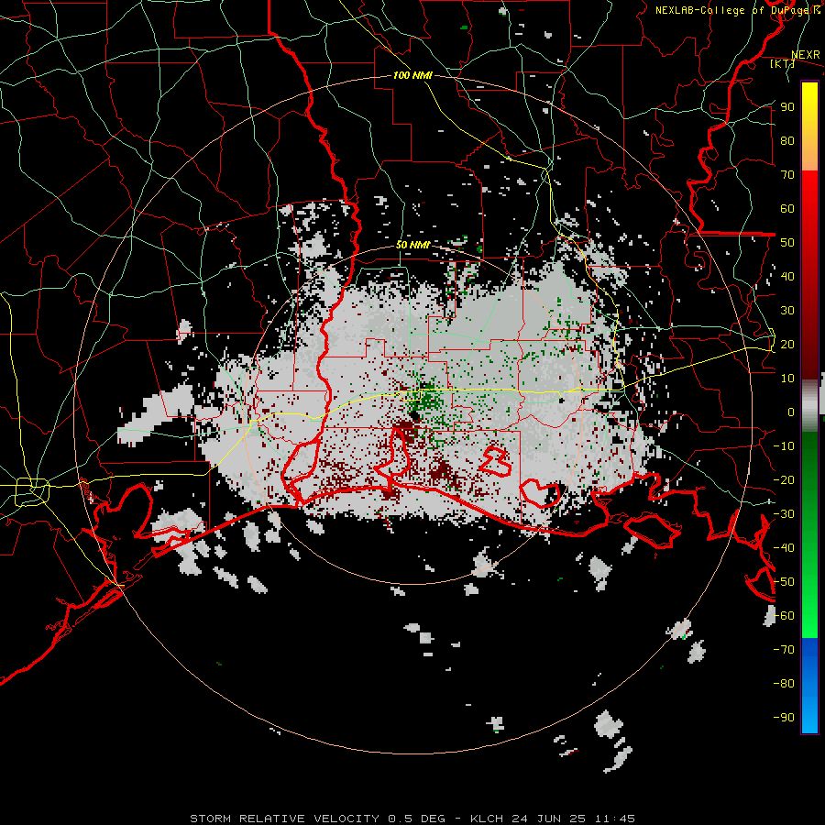Click the 80 value on the velocity scale
The height and width of the screenshot is (825, 825).
tap(787, 140)
